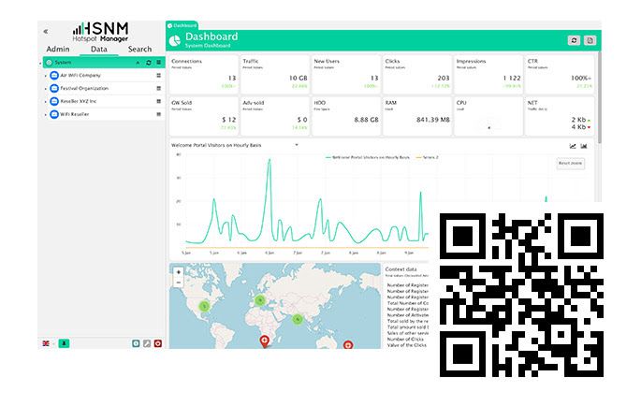Viewport: 641px width, 406px height.
Task: Expand the Reseller XYZ Inc tree node
Action: pyautogui.click(x=46, y=101)
